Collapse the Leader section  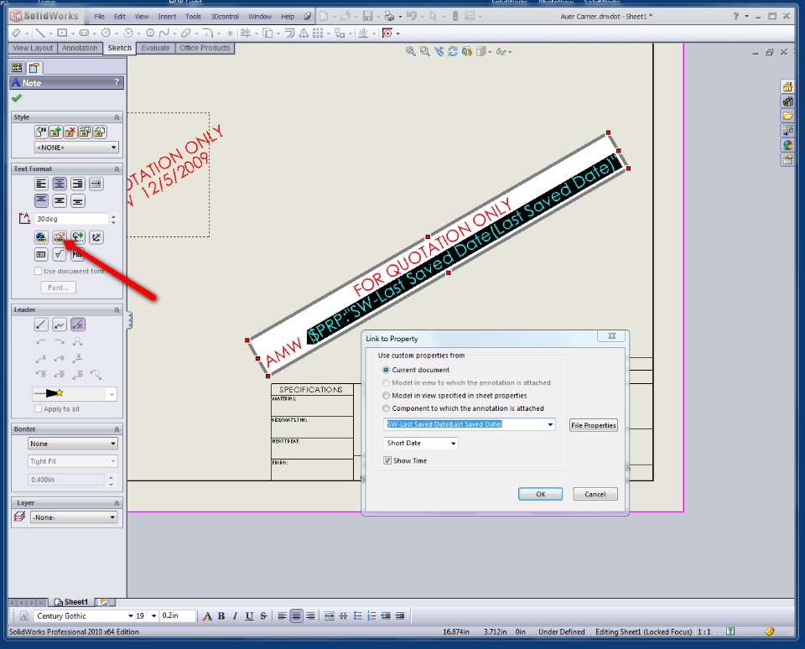(117, 310)
